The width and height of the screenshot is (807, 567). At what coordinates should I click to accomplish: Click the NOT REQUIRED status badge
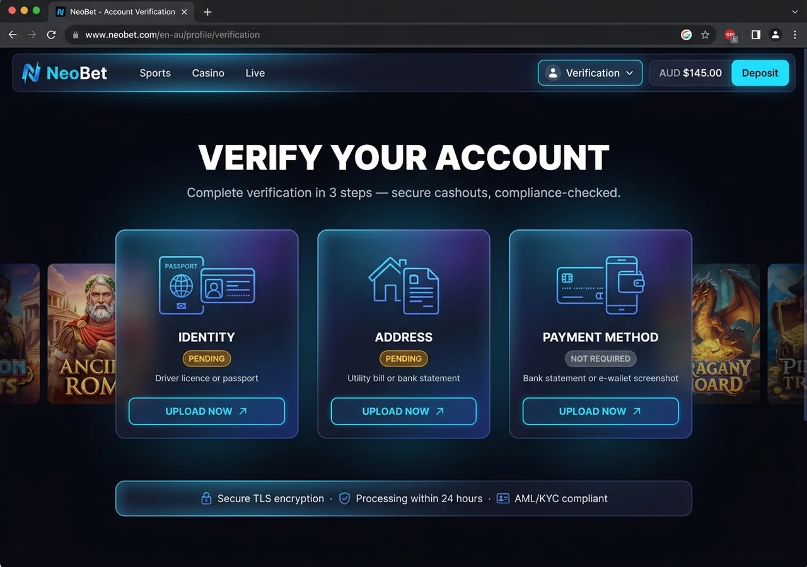(600, 358)
